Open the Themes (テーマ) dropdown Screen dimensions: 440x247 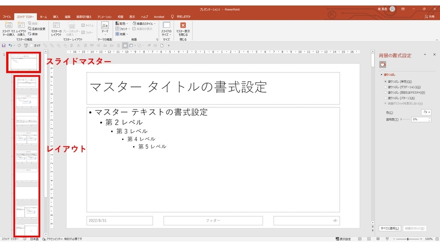coord(105,29)
